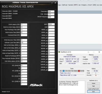Screen dimensions: 102x94
Task: Click the Exit button in TestMem5
Action: [94, 91]
